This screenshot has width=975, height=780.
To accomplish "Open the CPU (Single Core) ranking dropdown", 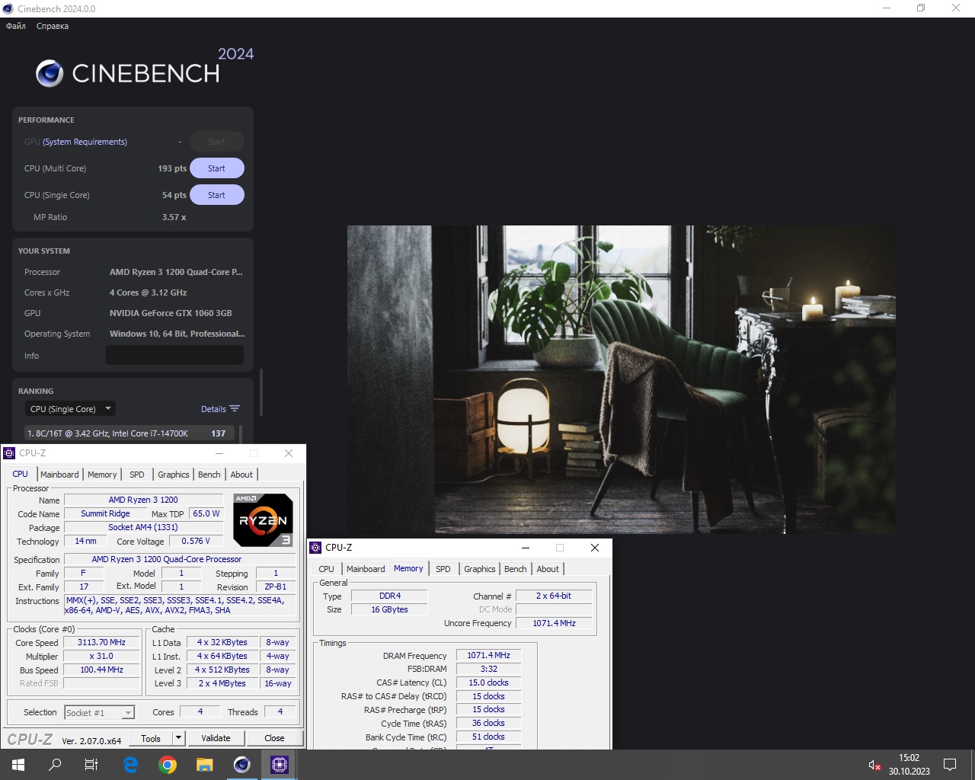I will click(70, 409).
